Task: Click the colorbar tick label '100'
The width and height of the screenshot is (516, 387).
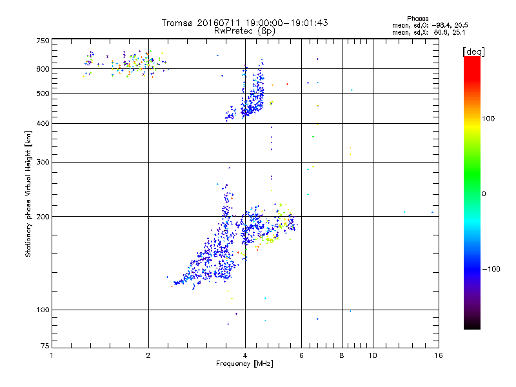Action: point(488,119)
